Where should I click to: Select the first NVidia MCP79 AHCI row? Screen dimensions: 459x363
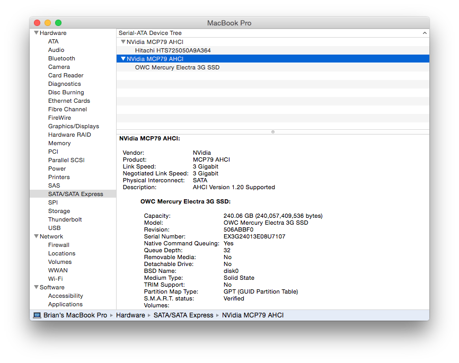click(273, 42)
